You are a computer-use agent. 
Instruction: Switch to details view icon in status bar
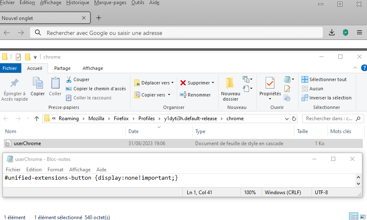click(x=354, y=217)
